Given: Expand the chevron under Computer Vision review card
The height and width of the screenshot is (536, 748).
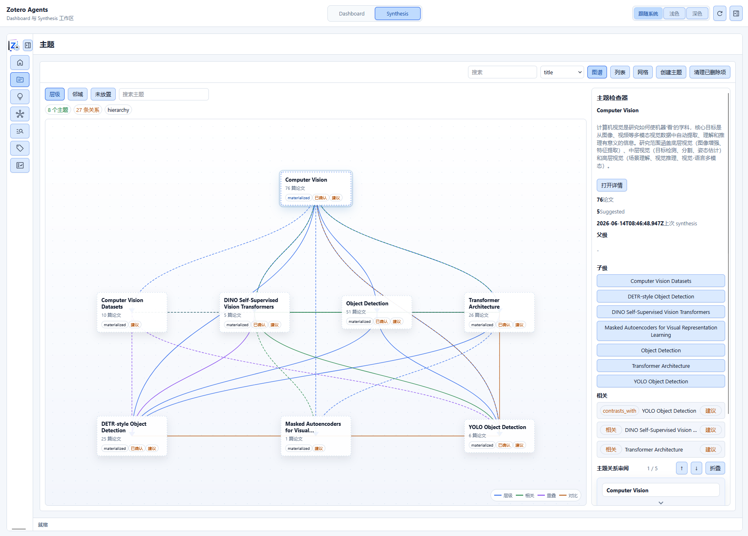Looking at the screenshot, I should pyautogui.click(x=661, y=503).
